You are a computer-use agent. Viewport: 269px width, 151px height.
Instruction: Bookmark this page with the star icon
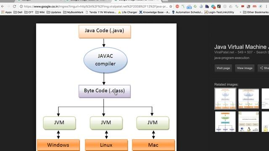pos(171,7)
